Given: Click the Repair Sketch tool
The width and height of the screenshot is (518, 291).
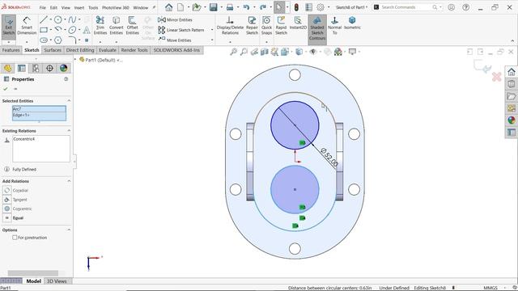Looking at the screenshot, I should 252,25.
